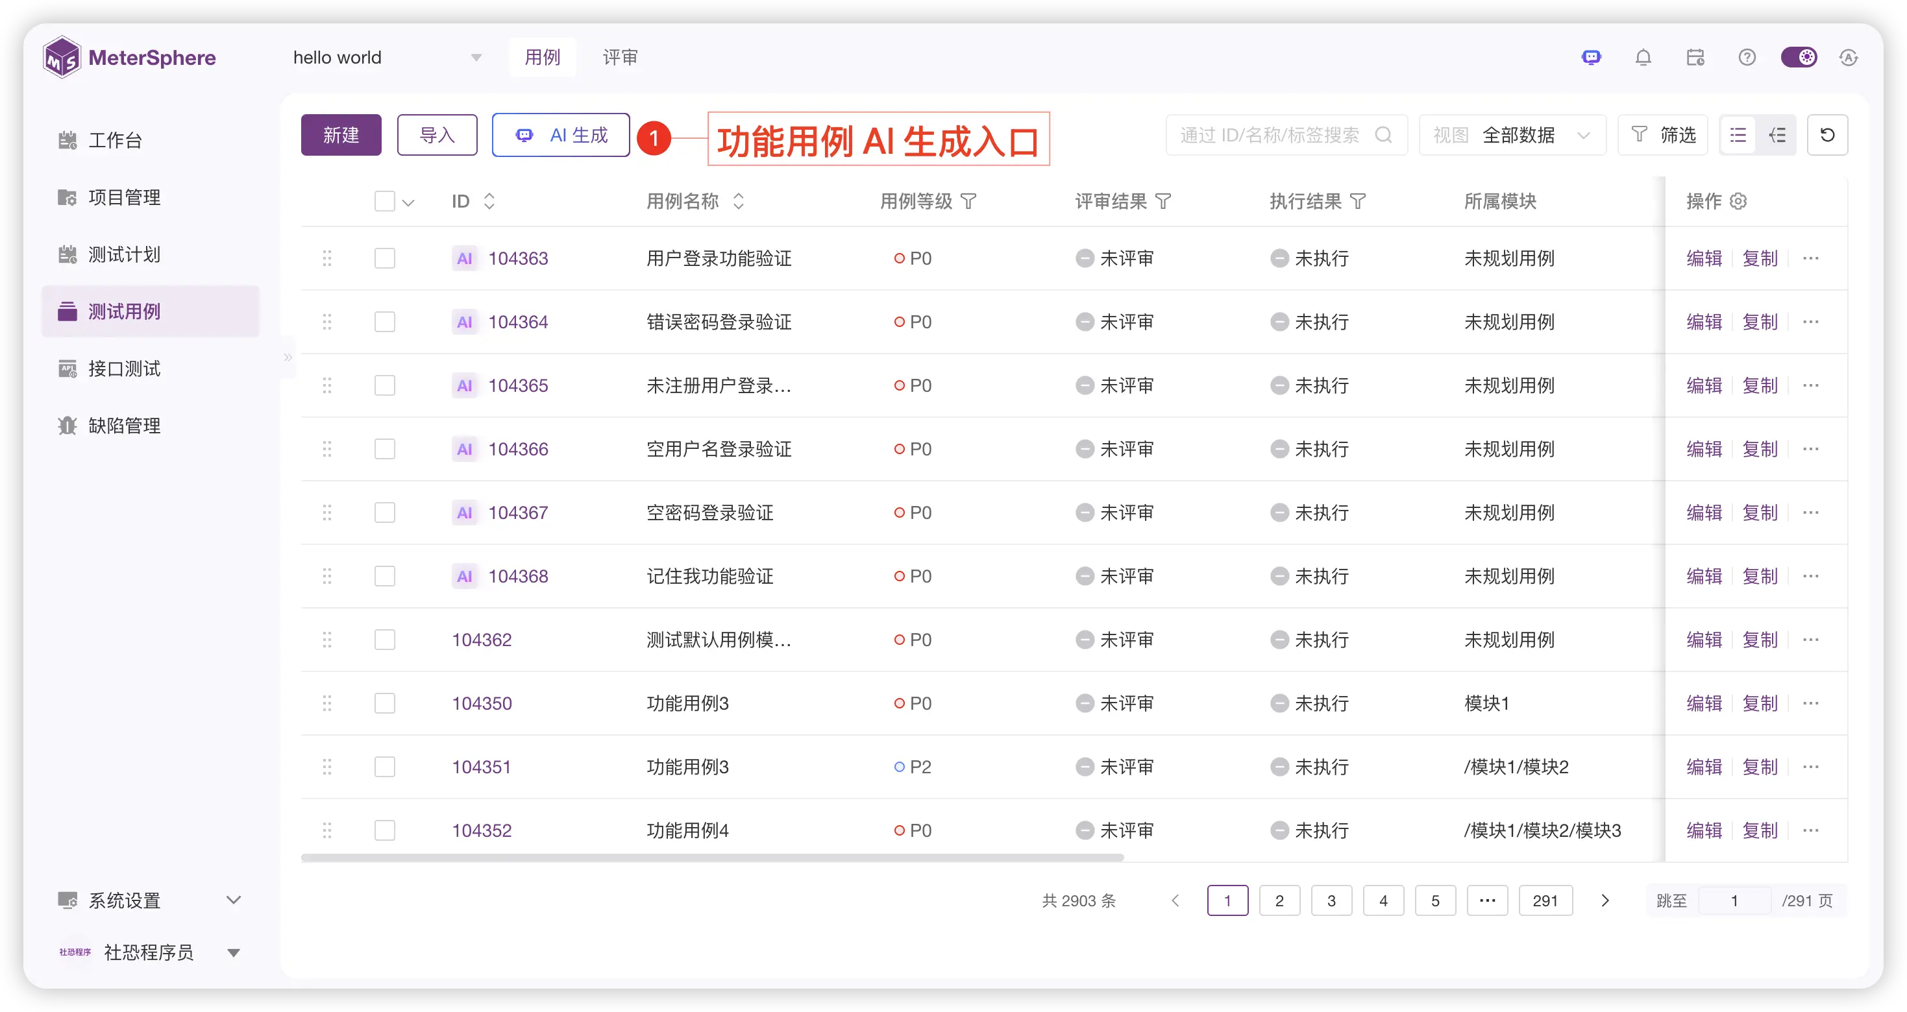Viewport: 1907px width, 1012px height.
Task: Switch to mind map view icon
Action: click(1777, 135)
